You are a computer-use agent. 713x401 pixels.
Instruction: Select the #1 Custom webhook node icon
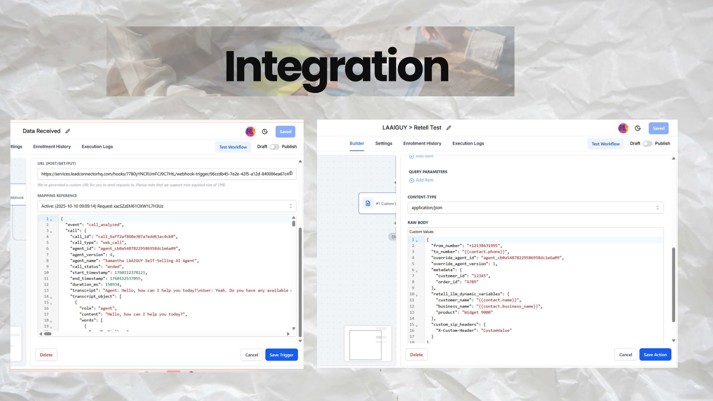click(x=368, y=204)
